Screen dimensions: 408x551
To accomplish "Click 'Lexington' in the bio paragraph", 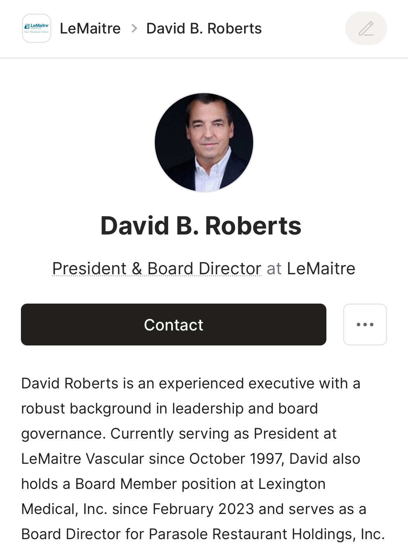I will click(x=292, y=484).
